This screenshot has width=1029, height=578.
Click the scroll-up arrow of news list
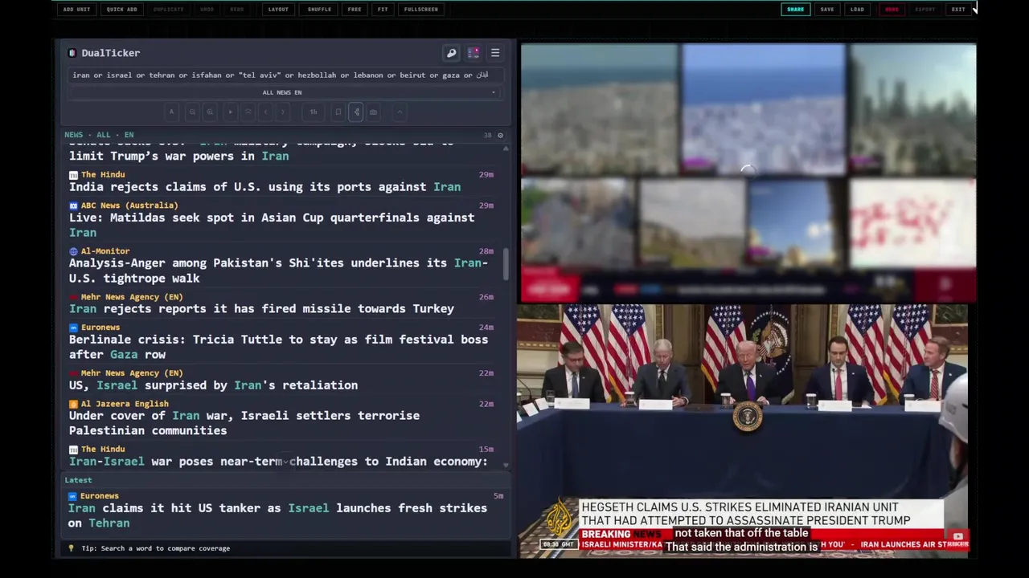click(x=506, y=148)
